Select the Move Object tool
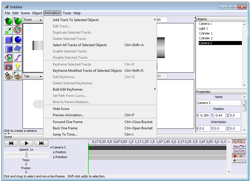Viewport: 251px width, 184px height. (x=9, y=21)
